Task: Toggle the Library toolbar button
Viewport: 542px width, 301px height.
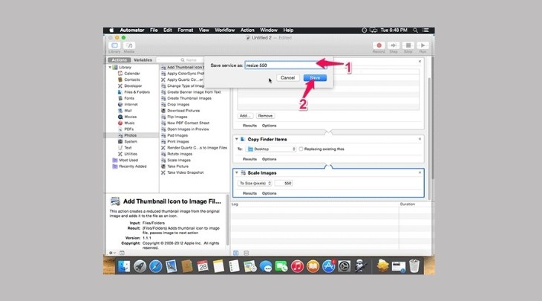Action: [x=114, y=45]
